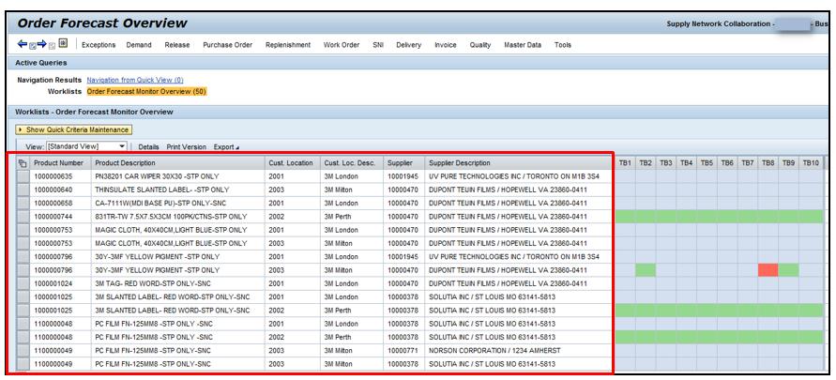Open the Invoice menu
The image size is (836, 380).
445,45
